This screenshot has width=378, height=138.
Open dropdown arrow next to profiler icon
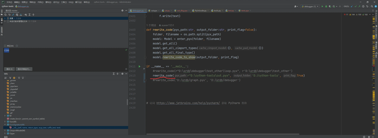point(336,6)
